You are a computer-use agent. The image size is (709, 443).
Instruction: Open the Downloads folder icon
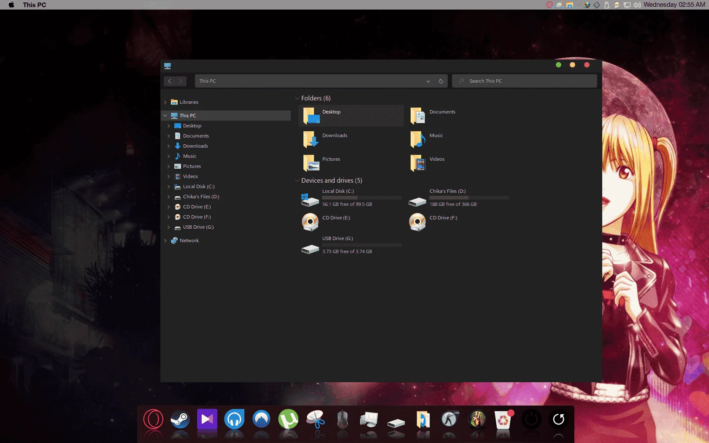pyautogui.click(x=311, y=139)
